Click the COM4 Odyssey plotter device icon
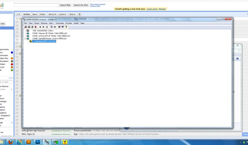 28,33
